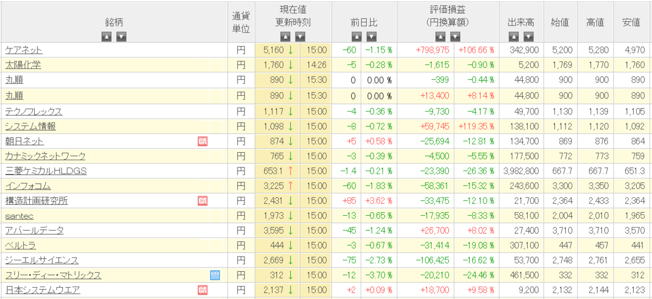Screen dimensions: 652x299
Task: Click 三菱ケミカルHLDGS price 653.1
Action: (273, 171)
